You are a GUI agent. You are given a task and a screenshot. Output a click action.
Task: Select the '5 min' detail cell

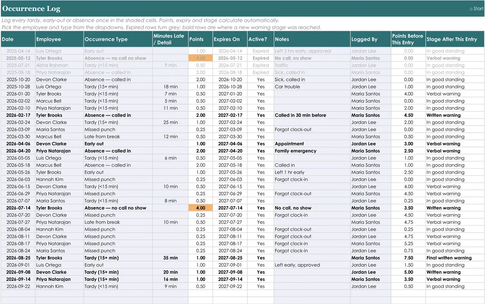pos(170,101)
